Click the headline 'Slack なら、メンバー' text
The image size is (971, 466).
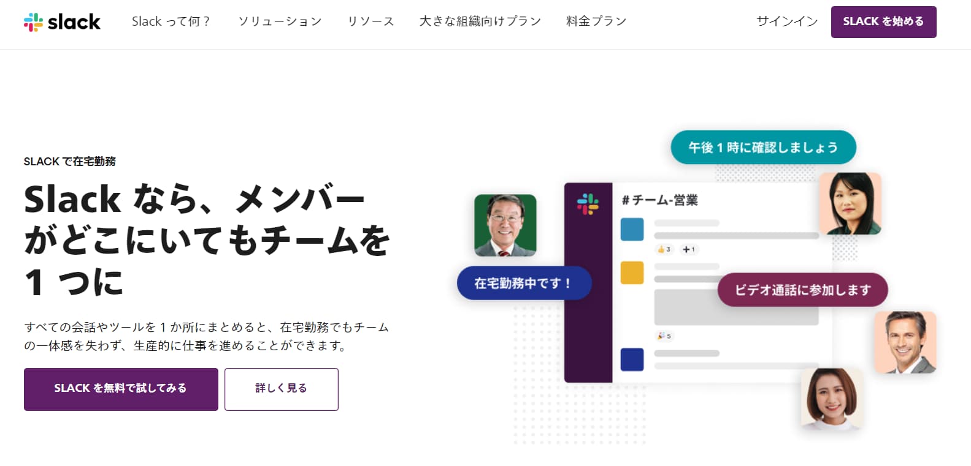194,199
